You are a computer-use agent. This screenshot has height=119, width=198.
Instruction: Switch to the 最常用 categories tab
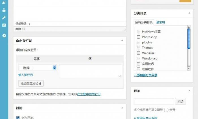point(160,22)
